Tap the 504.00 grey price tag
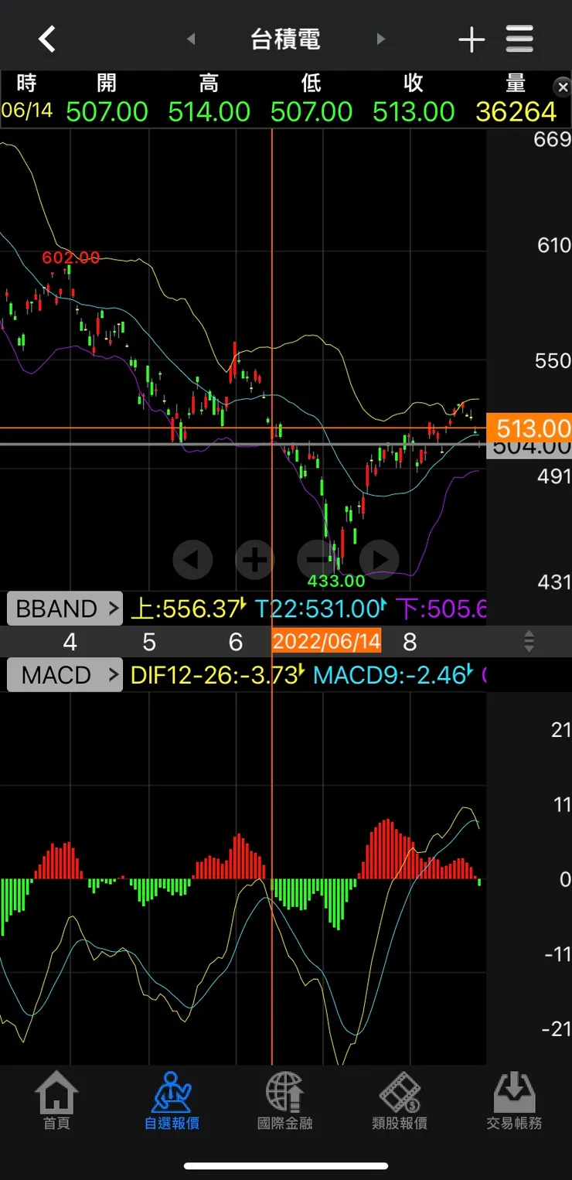 (529, 447)
